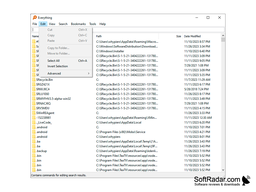
Task: Click scrollbar up arrow
Action: point(223,35)
